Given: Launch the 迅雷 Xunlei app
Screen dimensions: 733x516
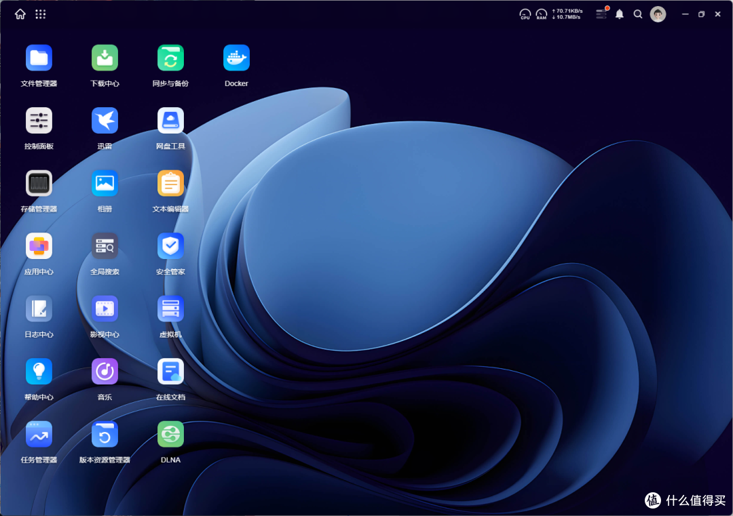Looking at the screenshot, I should point(105,121).
